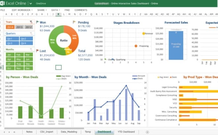Toggle the Feb month slicer button
218x135 pixels.
tap(19, 55)
